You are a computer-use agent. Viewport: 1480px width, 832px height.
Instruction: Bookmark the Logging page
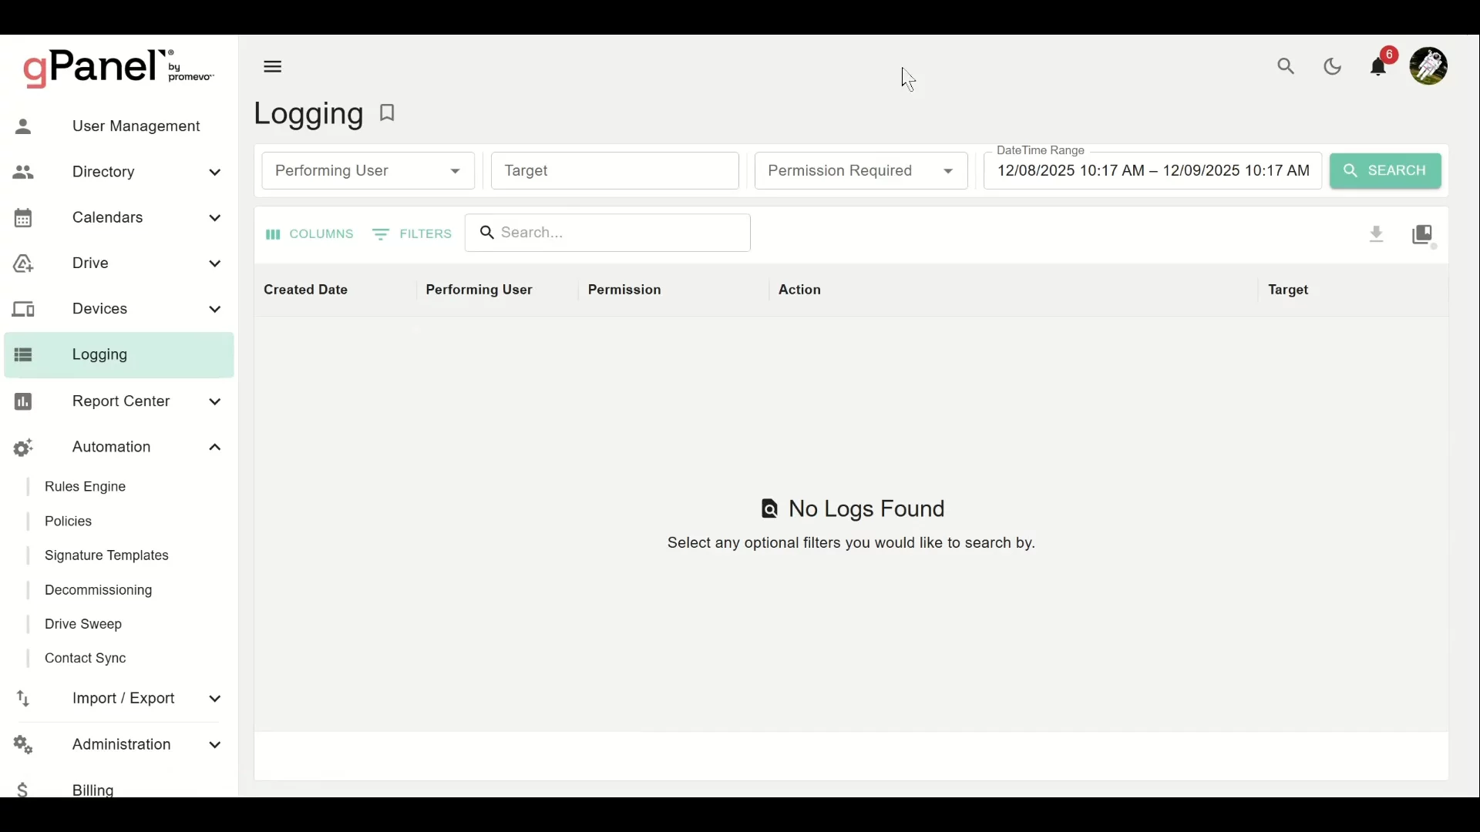click(x=388, y=113)
